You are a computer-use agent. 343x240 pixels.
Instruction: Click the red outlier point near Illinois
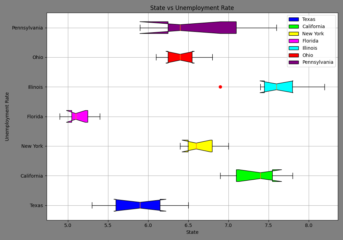[220, 87]
